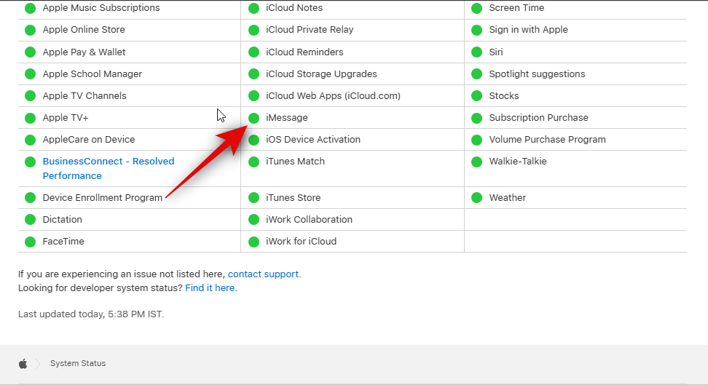The width and height of the screenshot is (708, 385).
Task: Click the status dot for iOS Device Activation
Action: coord(253,140)
